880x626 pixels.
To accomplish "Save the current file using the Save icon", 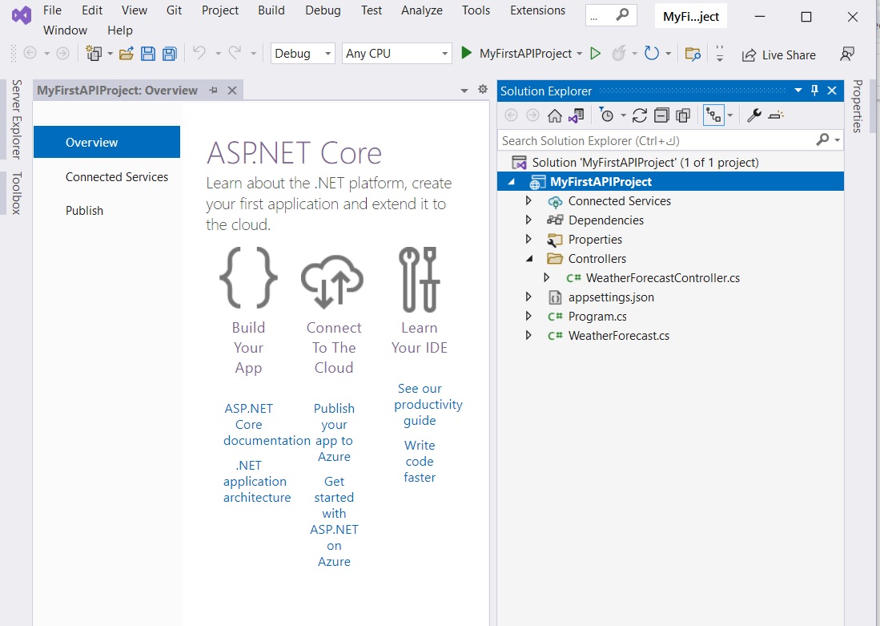I will [147, 54].
